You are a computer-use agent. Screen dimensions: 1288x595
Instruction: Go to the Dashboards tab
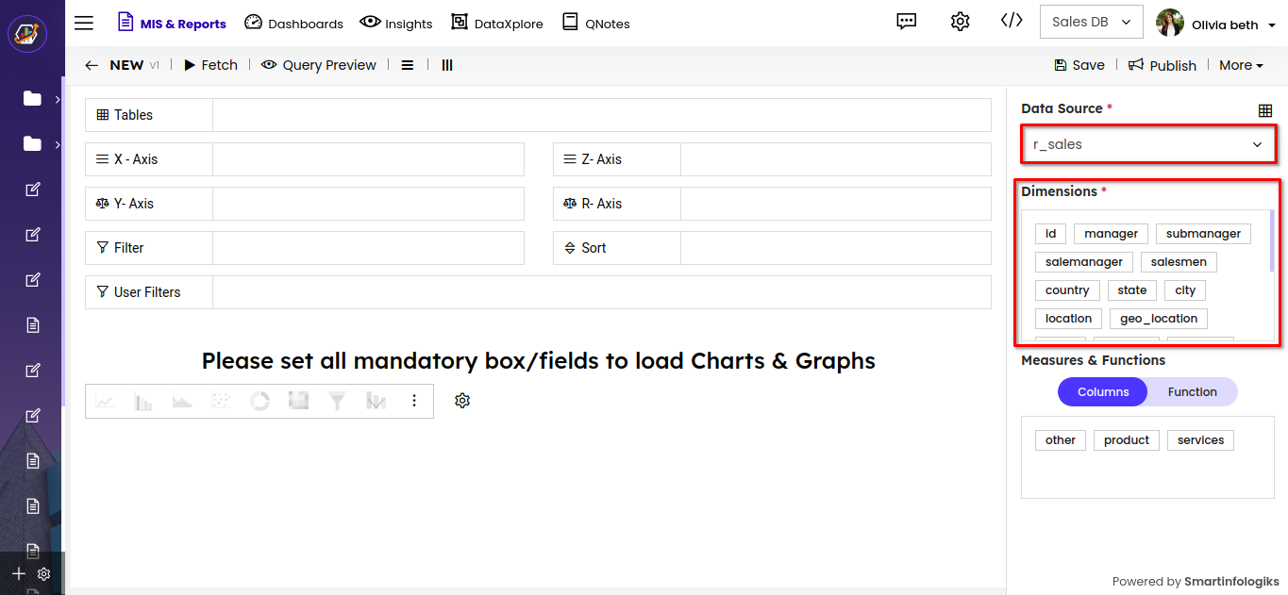pos(293,24)
